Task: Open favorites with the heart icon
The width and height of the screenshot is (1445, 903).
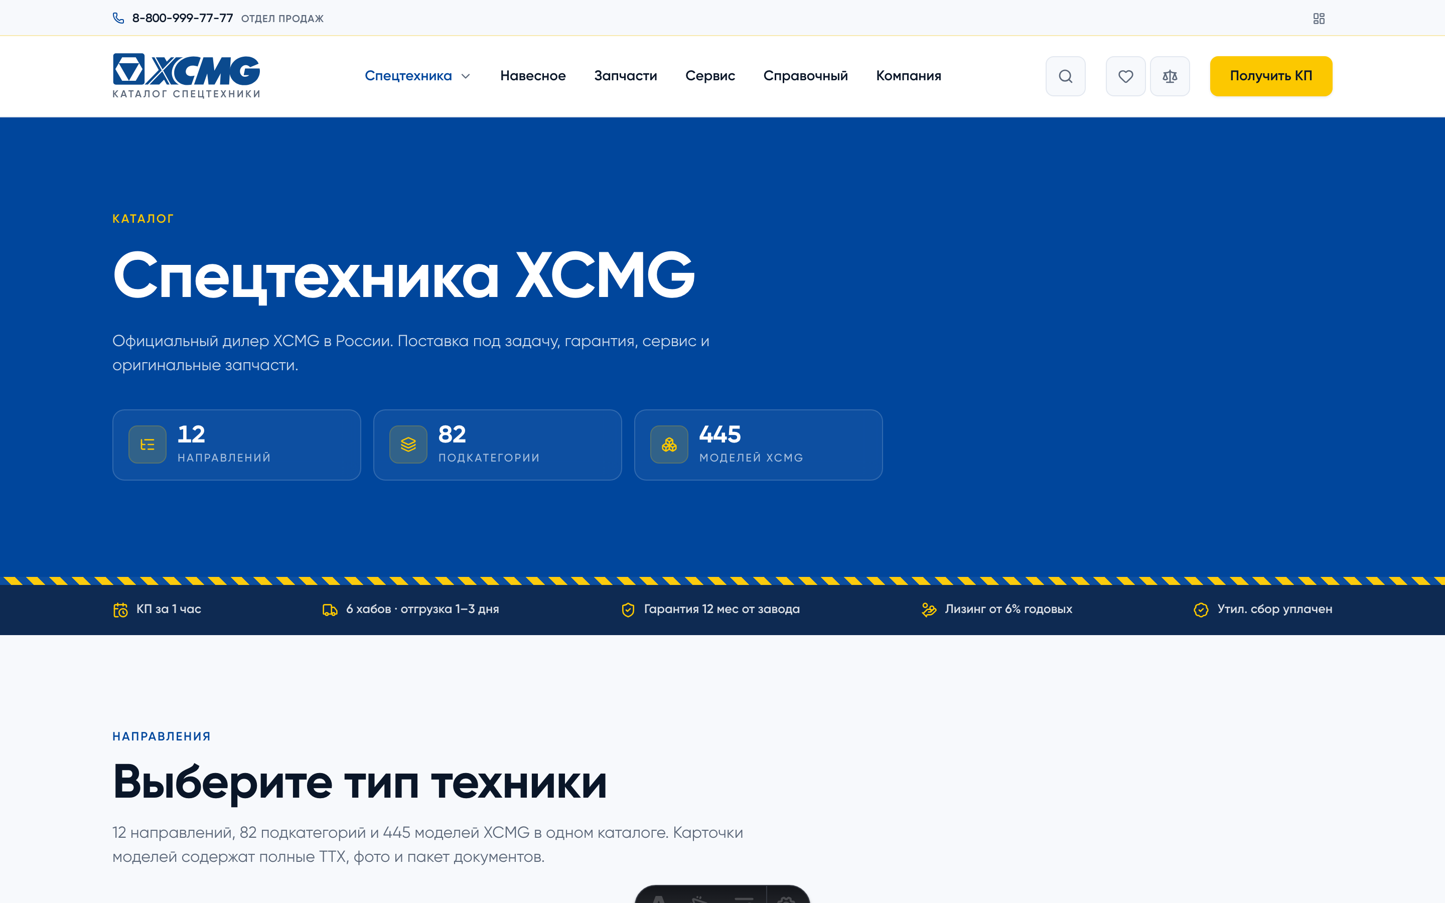Action: [1125, 76]
